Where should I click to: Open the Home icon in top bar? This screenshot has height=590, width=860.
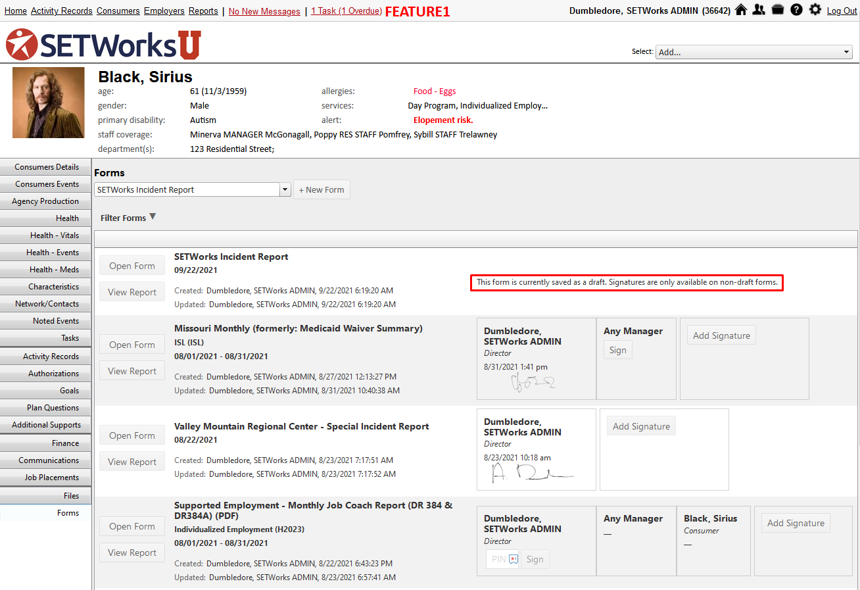click(741, 10)
